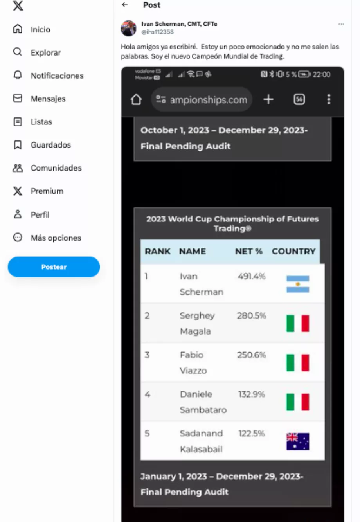
Task: Open Explorar search icon
Action: [x=18, y=52]
